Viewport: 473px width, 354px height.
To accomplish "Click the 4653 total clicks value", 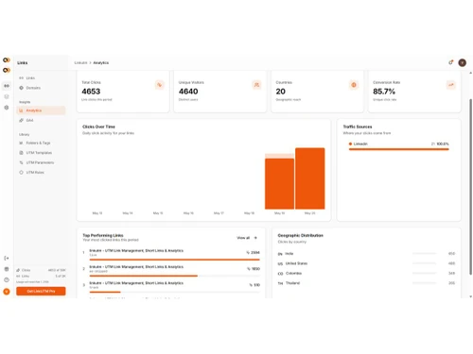I will tap(91, 92).
